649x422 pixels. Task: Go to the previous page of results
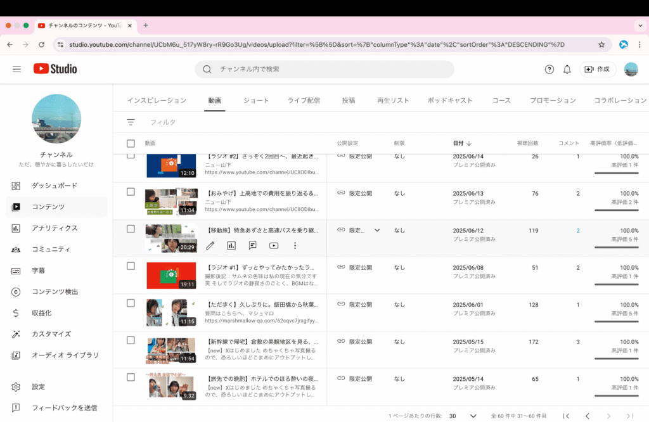tap(588, 416)
